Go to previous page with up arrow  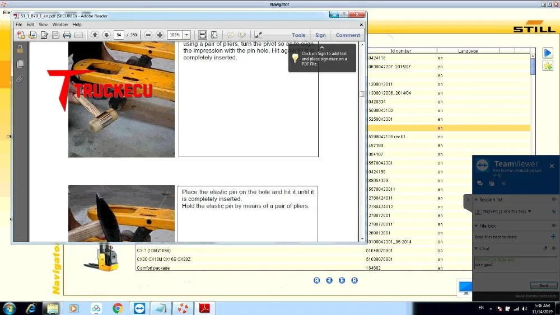(x=95, y=35)
